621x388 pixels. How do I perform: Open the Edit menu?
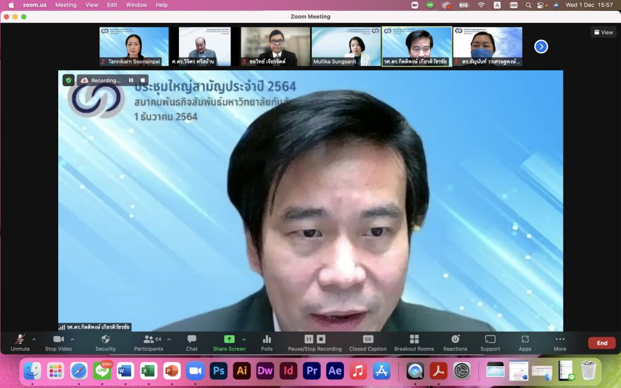pos(112,5)
